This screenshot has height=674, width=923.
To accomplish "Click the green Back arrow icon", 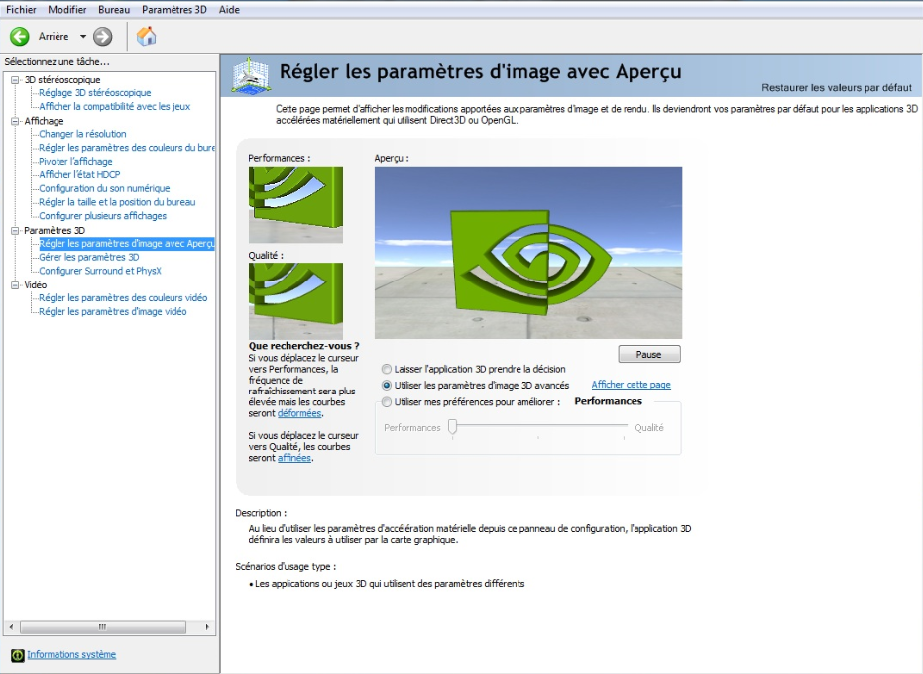I will tap(19, 37).
